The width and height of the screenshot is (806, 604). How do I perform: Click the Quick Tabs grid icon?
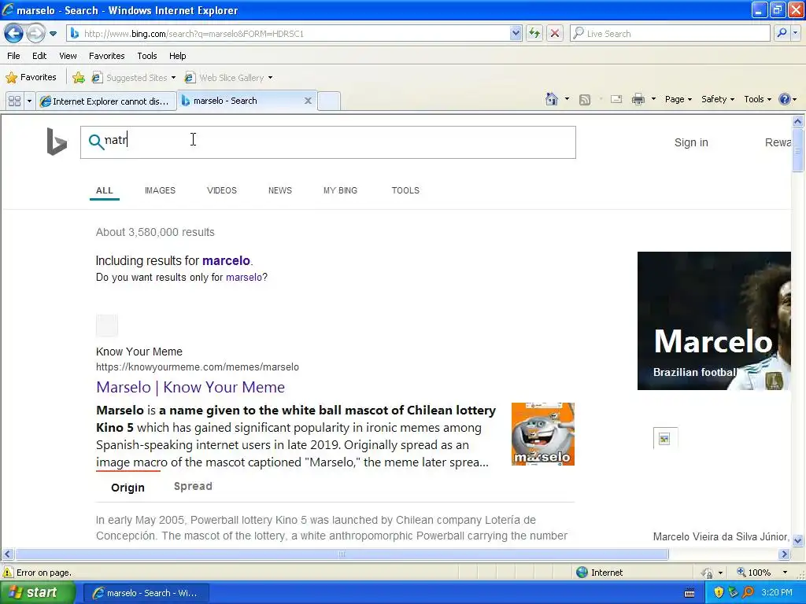coord(15,101)
